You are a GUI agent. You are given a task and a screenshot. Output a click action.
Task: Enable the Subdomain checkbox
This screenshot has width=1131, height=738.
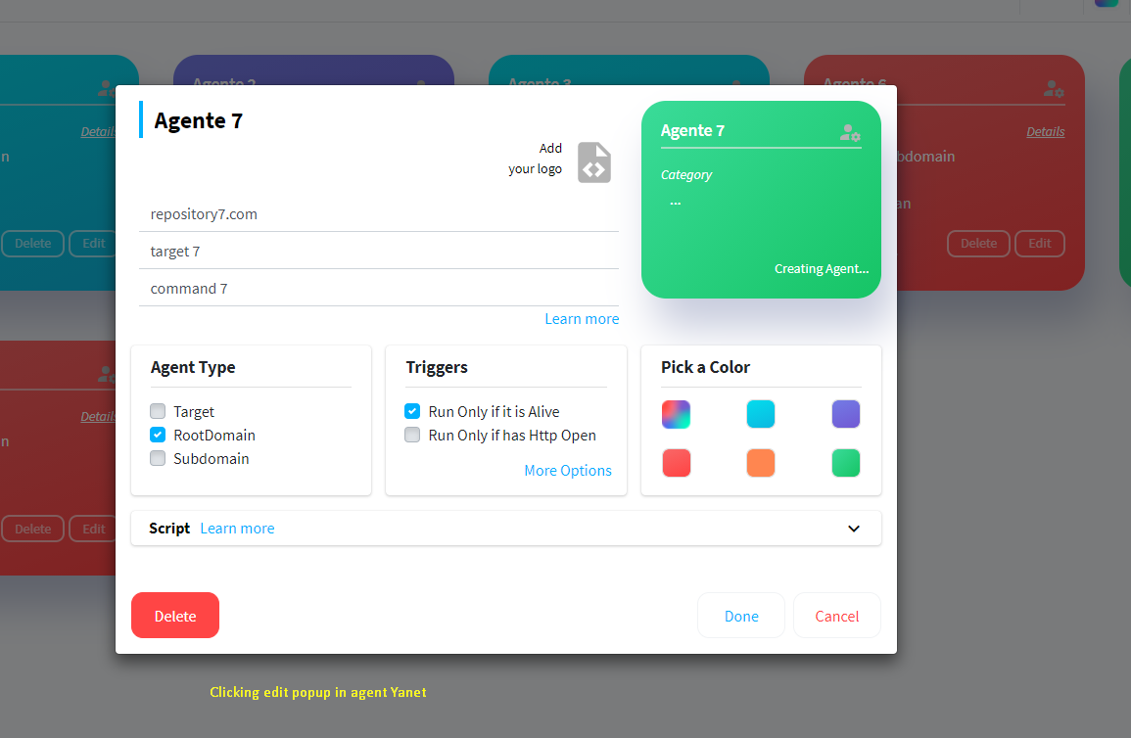click(158, 458)
